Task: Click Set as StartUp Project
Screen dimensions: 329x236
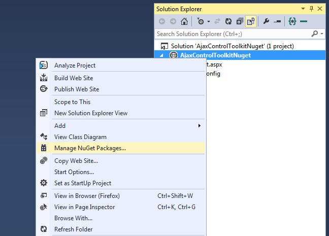Action: pyautogui.click(x=83, y=183)
